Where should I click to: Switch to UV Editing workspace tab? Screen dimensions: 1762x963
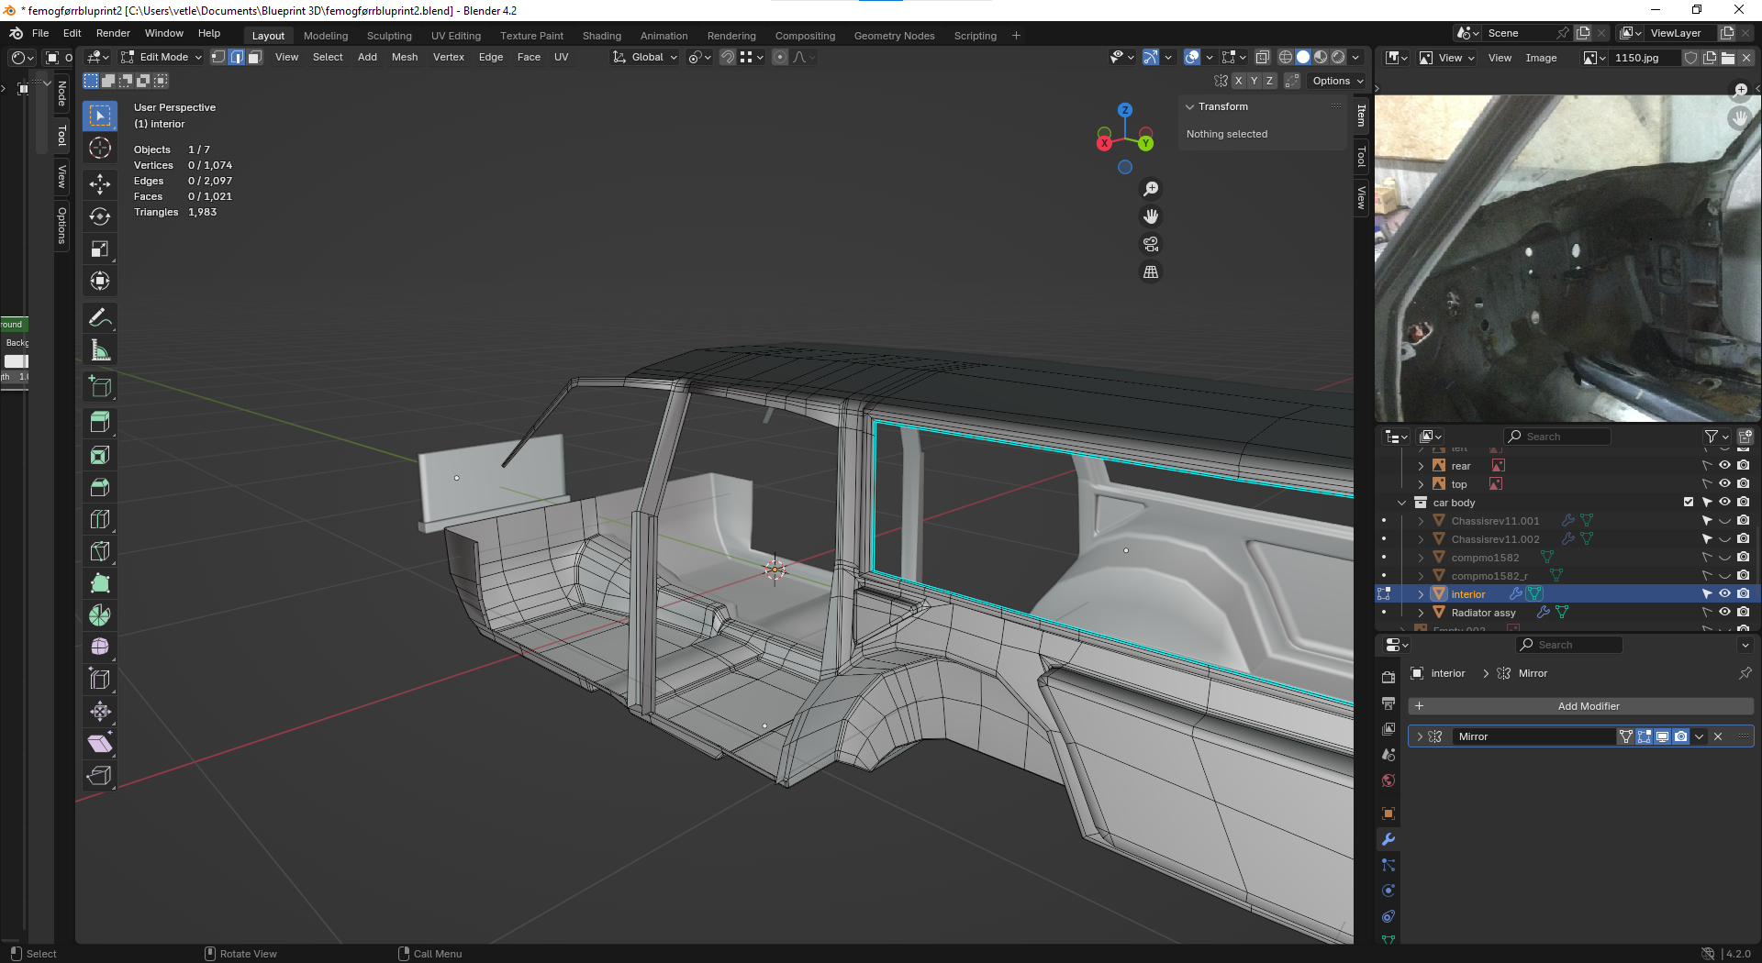coord(455,36)
